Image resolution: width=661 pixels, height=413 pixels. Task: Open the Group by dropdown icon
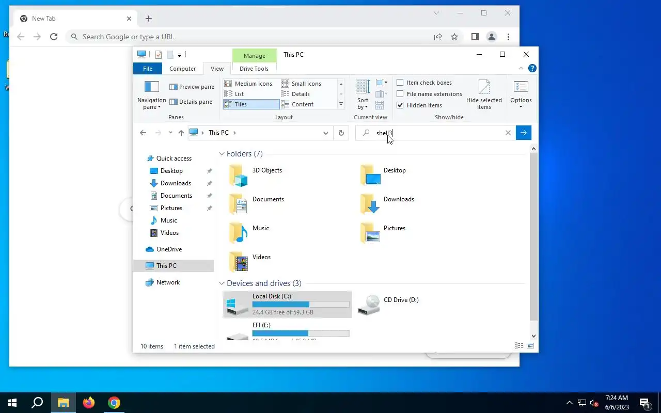point(382,83)
